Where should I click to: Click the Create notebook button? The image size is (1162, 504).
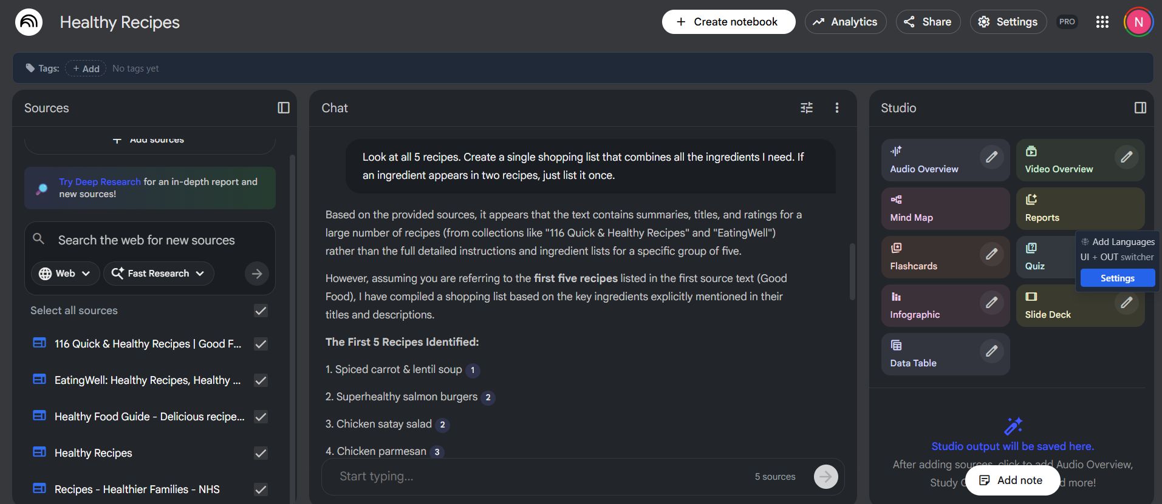point(728,21)
